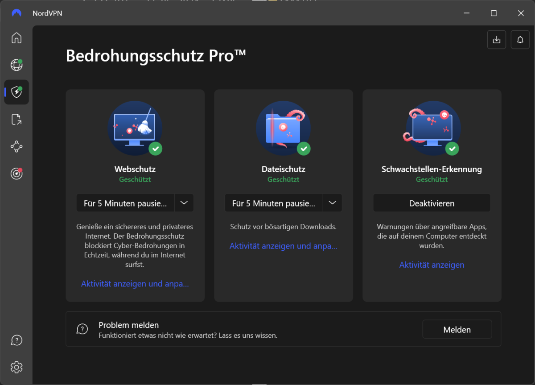Click the green checkmark on the Webschutz illustration

pyautogui.click(x=156, y=149)
